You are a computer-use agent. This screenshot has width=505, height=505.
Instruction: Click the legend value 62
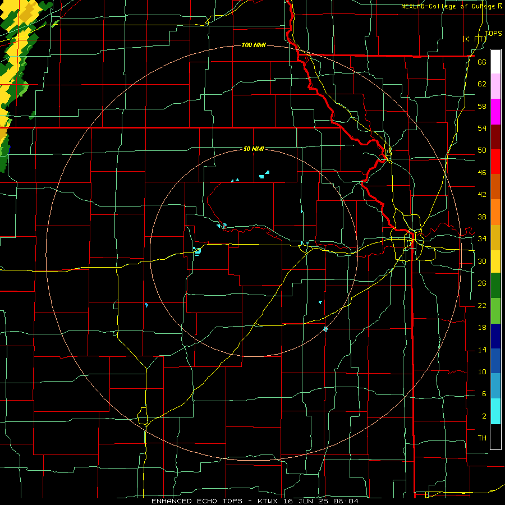[482, 84]
